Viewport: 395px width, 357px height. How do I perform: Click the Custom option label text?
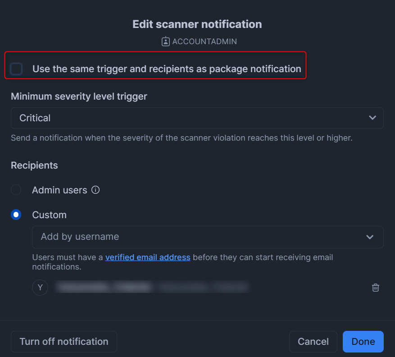click(50, 215)
